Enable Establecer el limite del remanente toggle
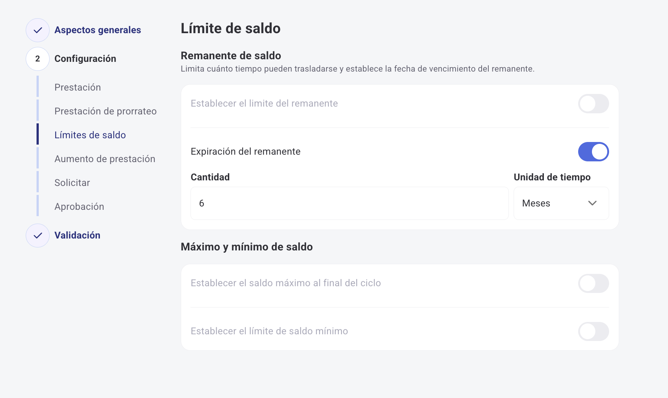This screenshot has height=398, width=668. pyautogui.click(x=593, y=104)
